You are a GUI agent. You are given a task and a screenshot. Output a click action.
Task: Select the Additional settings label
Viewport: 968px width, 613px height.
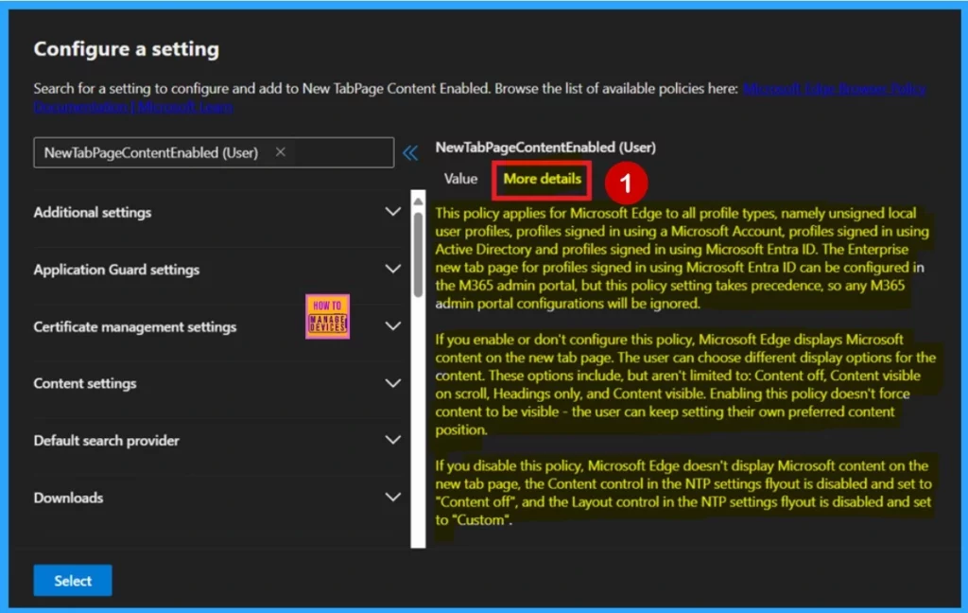click(93, 212)
